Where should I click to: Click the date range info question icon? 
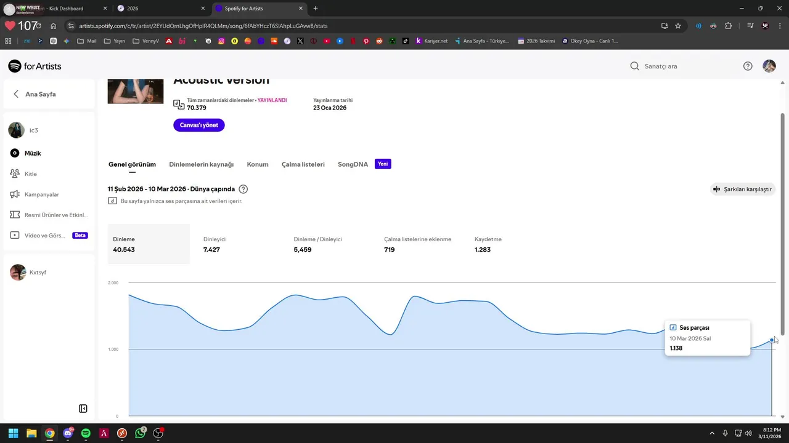243,189
